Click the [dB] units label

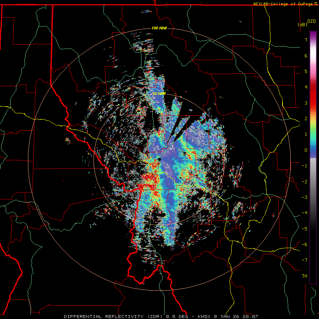(302, 24)
